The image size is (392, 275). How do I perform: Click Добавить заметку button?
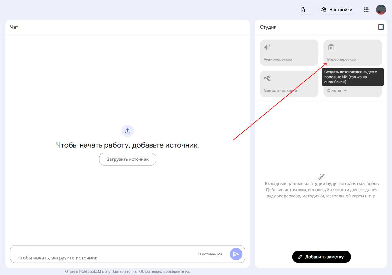pyautogui.click(x=322, y=257)
